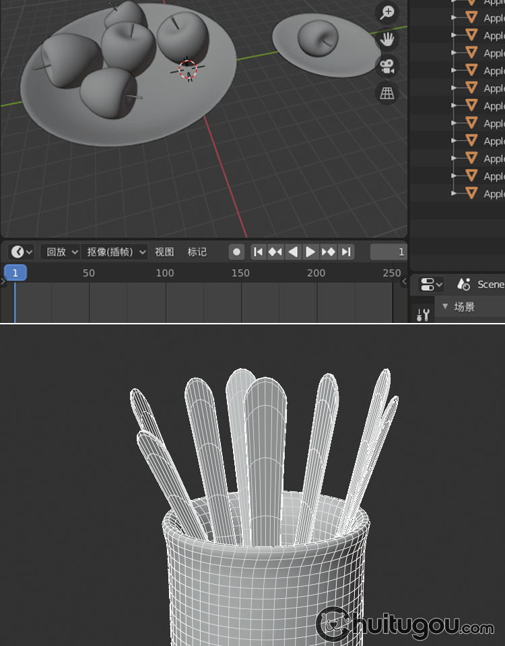Image resolution: width=505 pixels, height=646 pixels.
Task: Open the 视图 menu in the timeline
Action: click(x=164, y=252)
